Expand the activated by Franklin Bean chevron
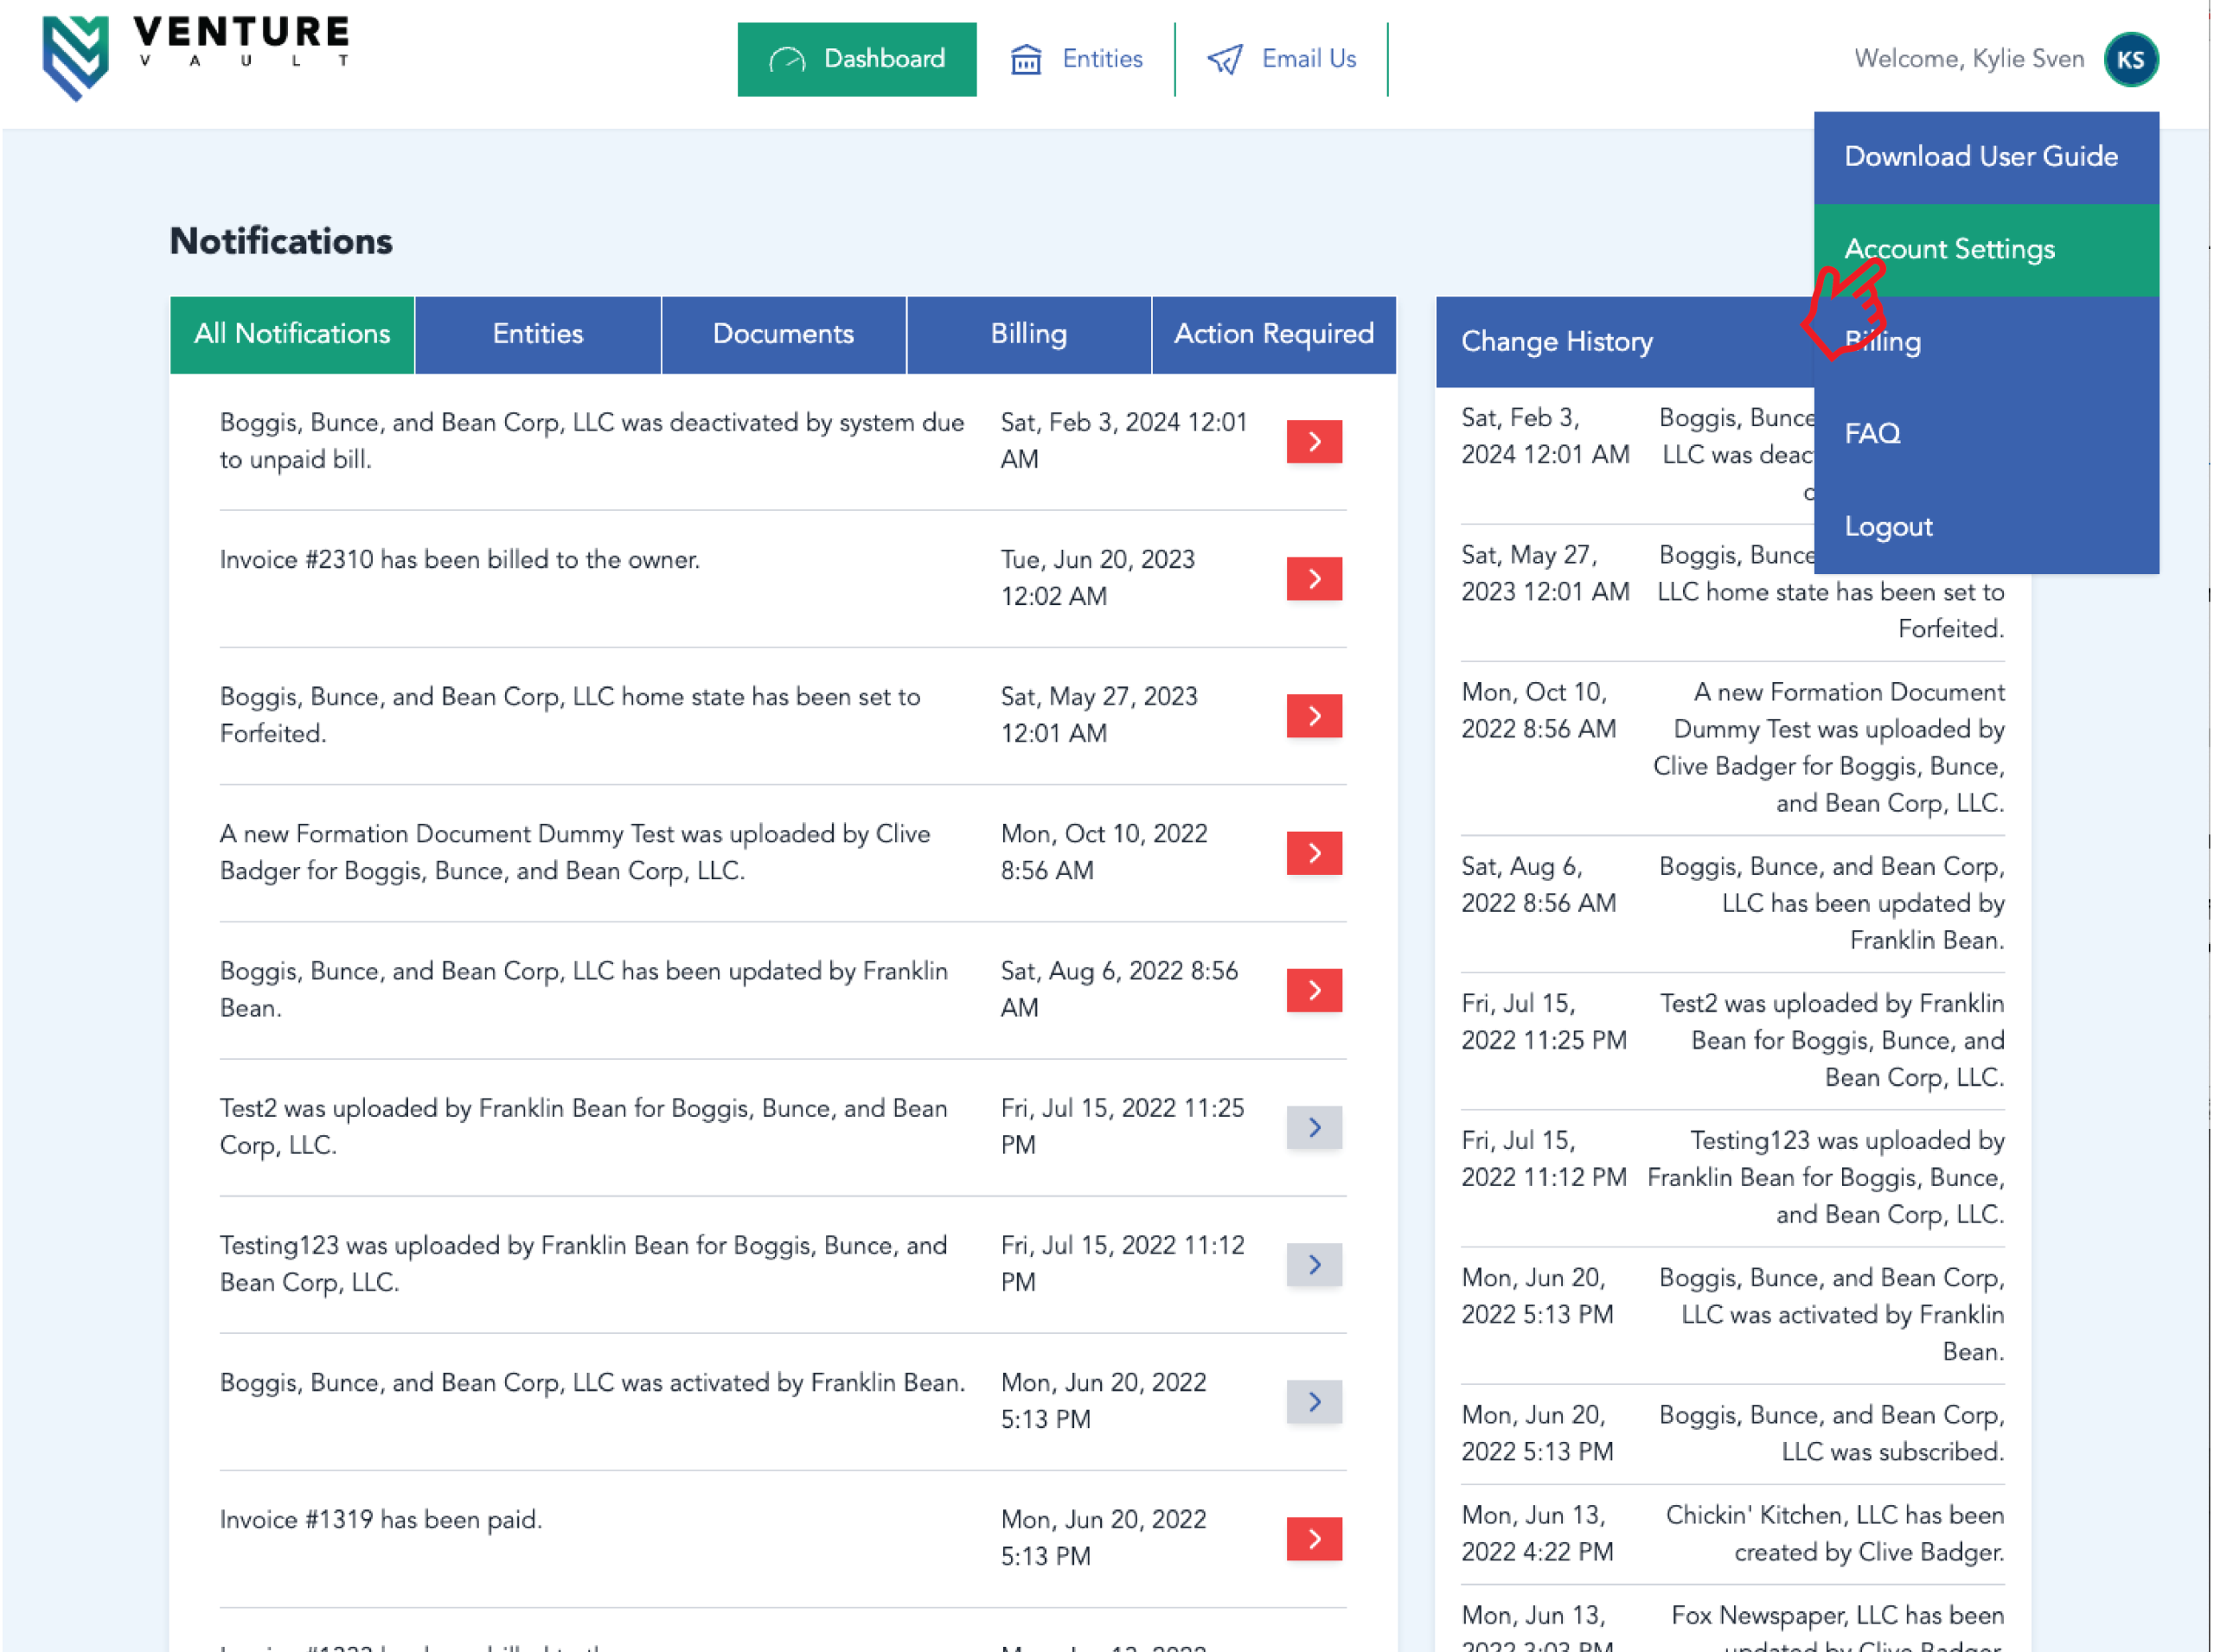 1313,1401
